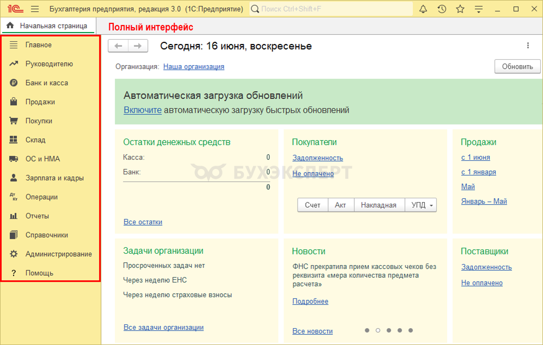Open sales link с 1 июня
Viewport: 543px width, 345px height.
pyautogui.click(x=476, y=158)
